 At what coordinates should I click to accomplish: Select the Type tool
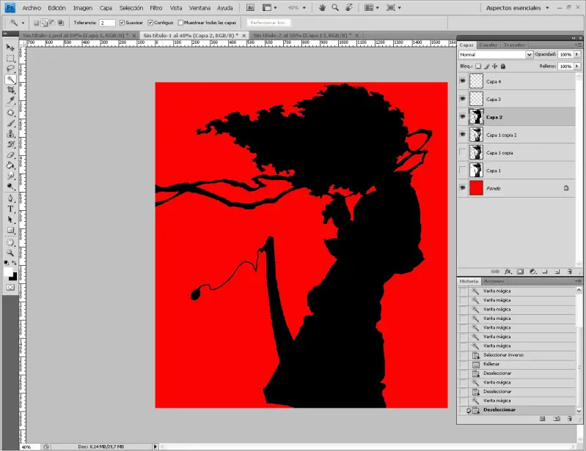tap(10, 209)
